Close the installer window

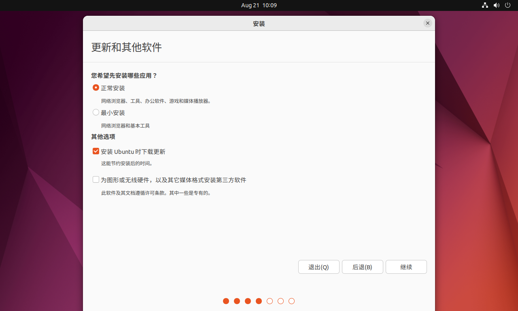click(x=428, y=23)
